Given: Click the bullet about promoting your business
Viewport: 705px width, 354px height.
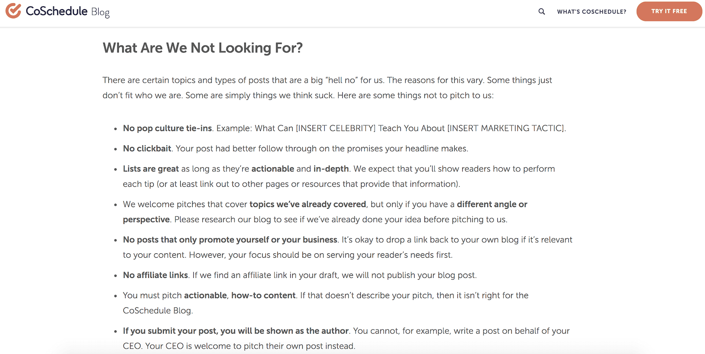Looking at the screenshot, I should coord(230,239).
